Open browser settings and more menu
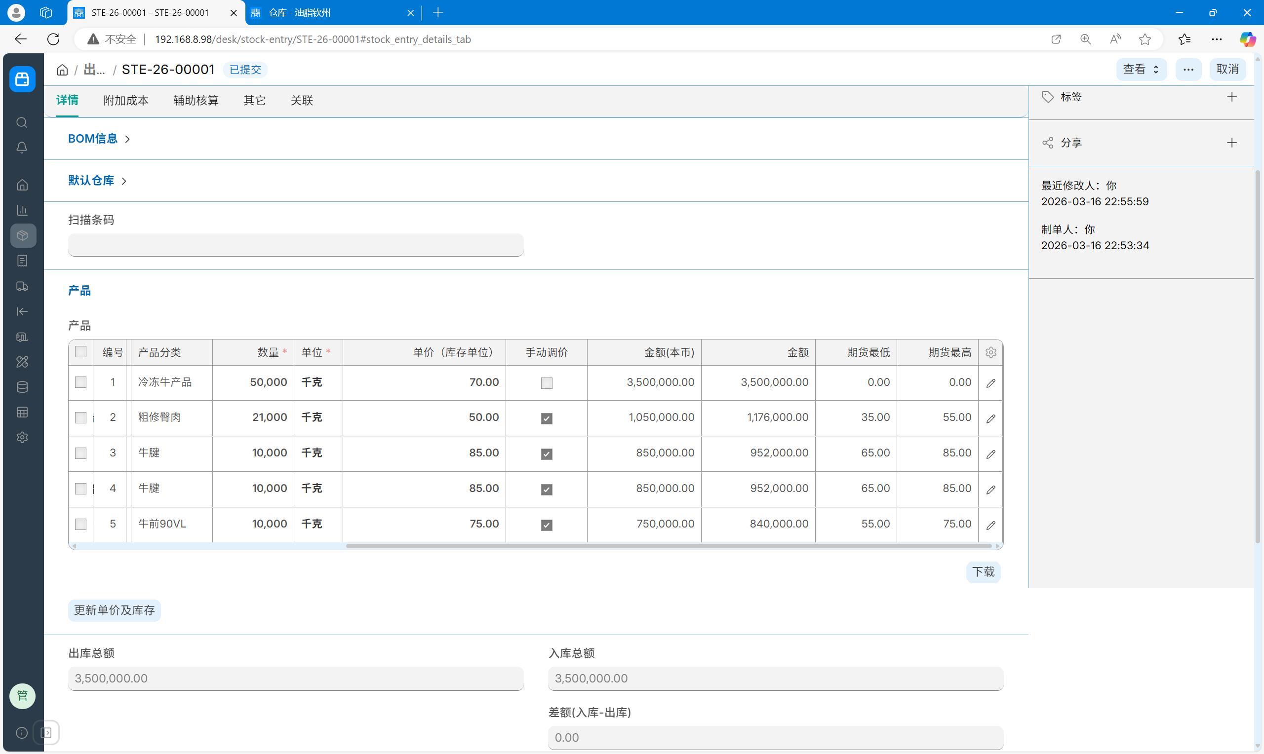Image resolution: width=1264 pixels, height=754 pixels. [x=1216, y=39]
